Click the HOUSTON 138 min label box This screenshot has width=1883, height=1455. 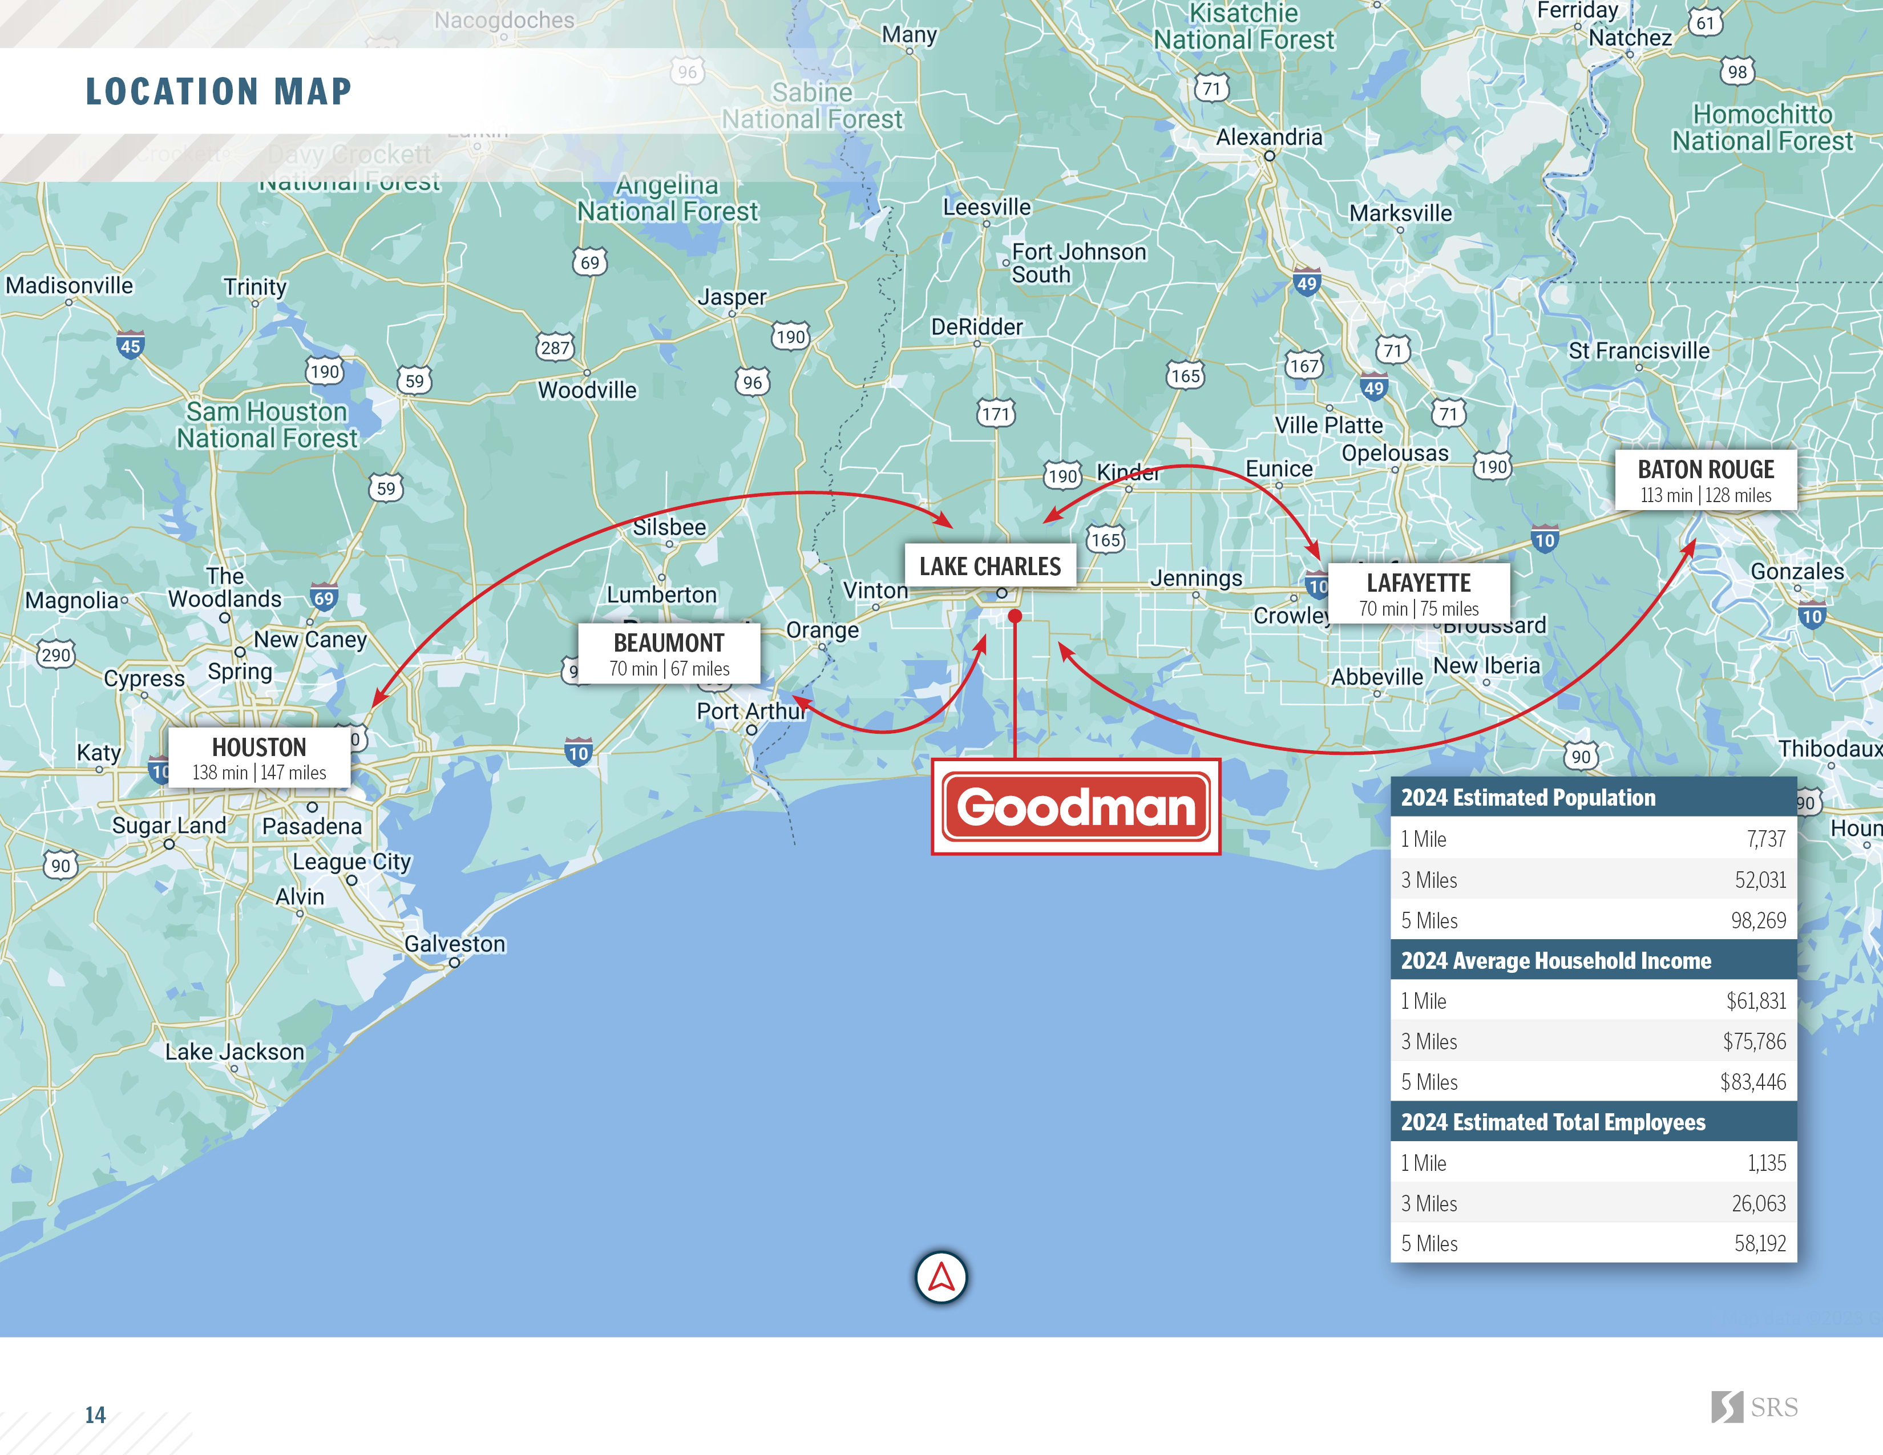tap(258, 758)
